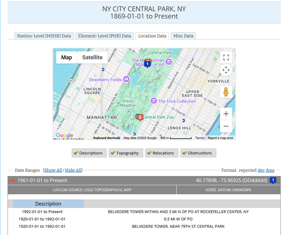Viewport: 288px width, 235px height.
Task: Select the Map view button
Action: pyautogui.click(x=66, y=57)
